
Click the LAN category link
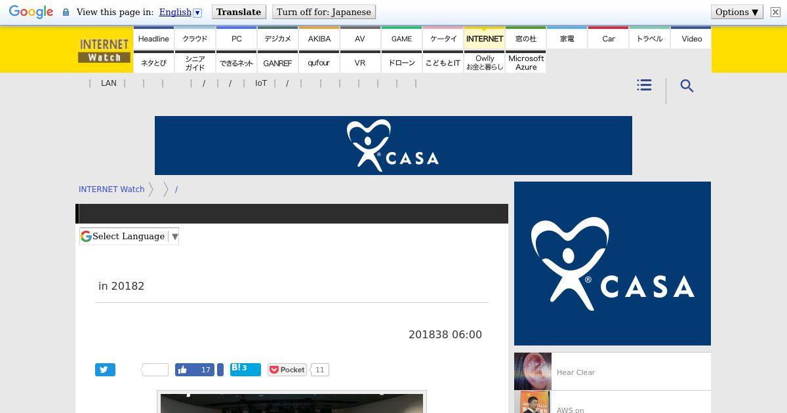point(109,83)
